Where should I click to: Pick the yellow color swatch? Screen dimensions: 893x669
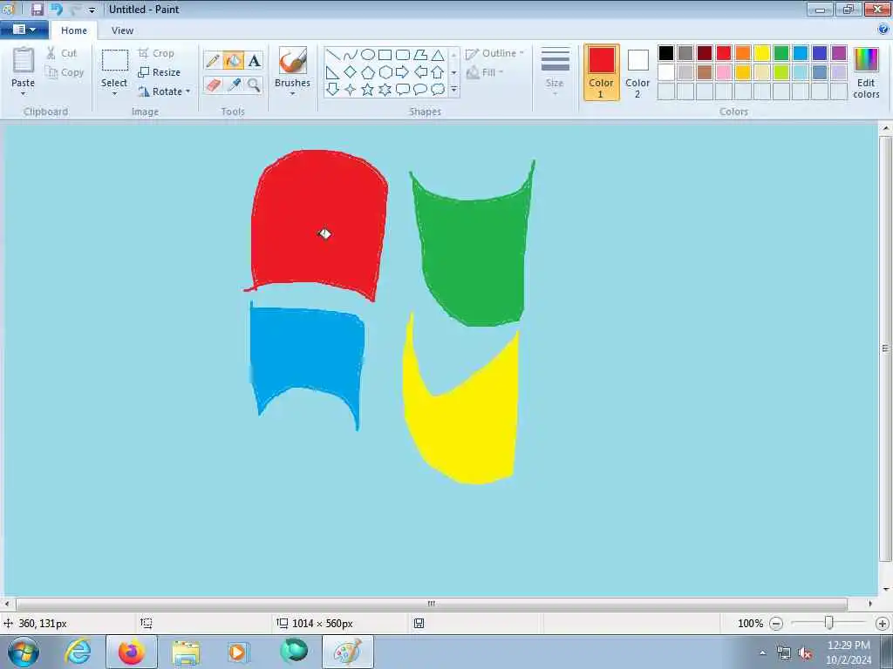[x=762, y=53]
